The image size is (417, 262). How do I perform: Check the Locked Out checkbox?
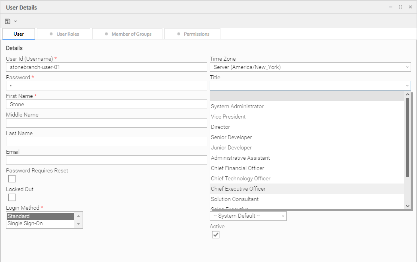[x=12, y=197]
